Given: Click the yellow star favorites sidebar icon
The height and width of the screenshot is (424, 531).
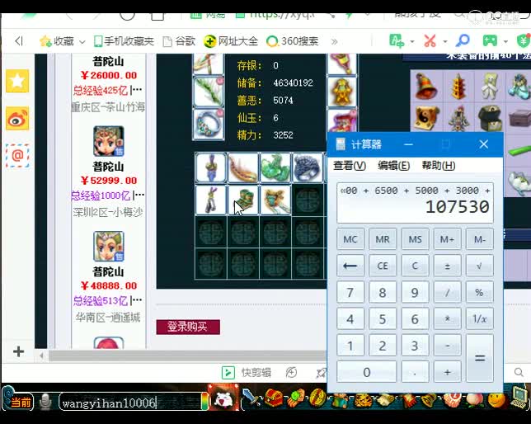Looking at the screenshot, I should coord(17,81).
